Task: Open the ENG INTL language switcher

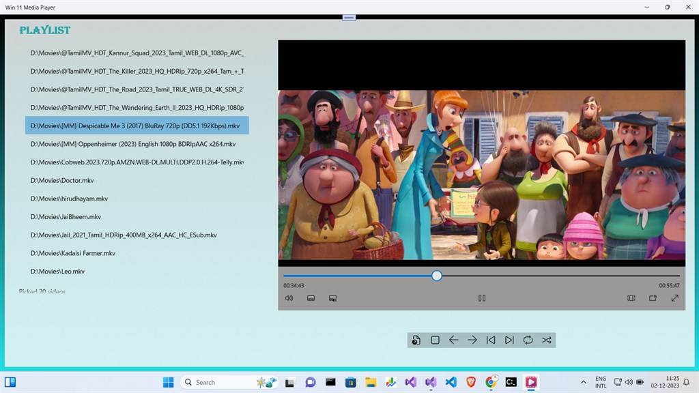Action: [601, 382]
